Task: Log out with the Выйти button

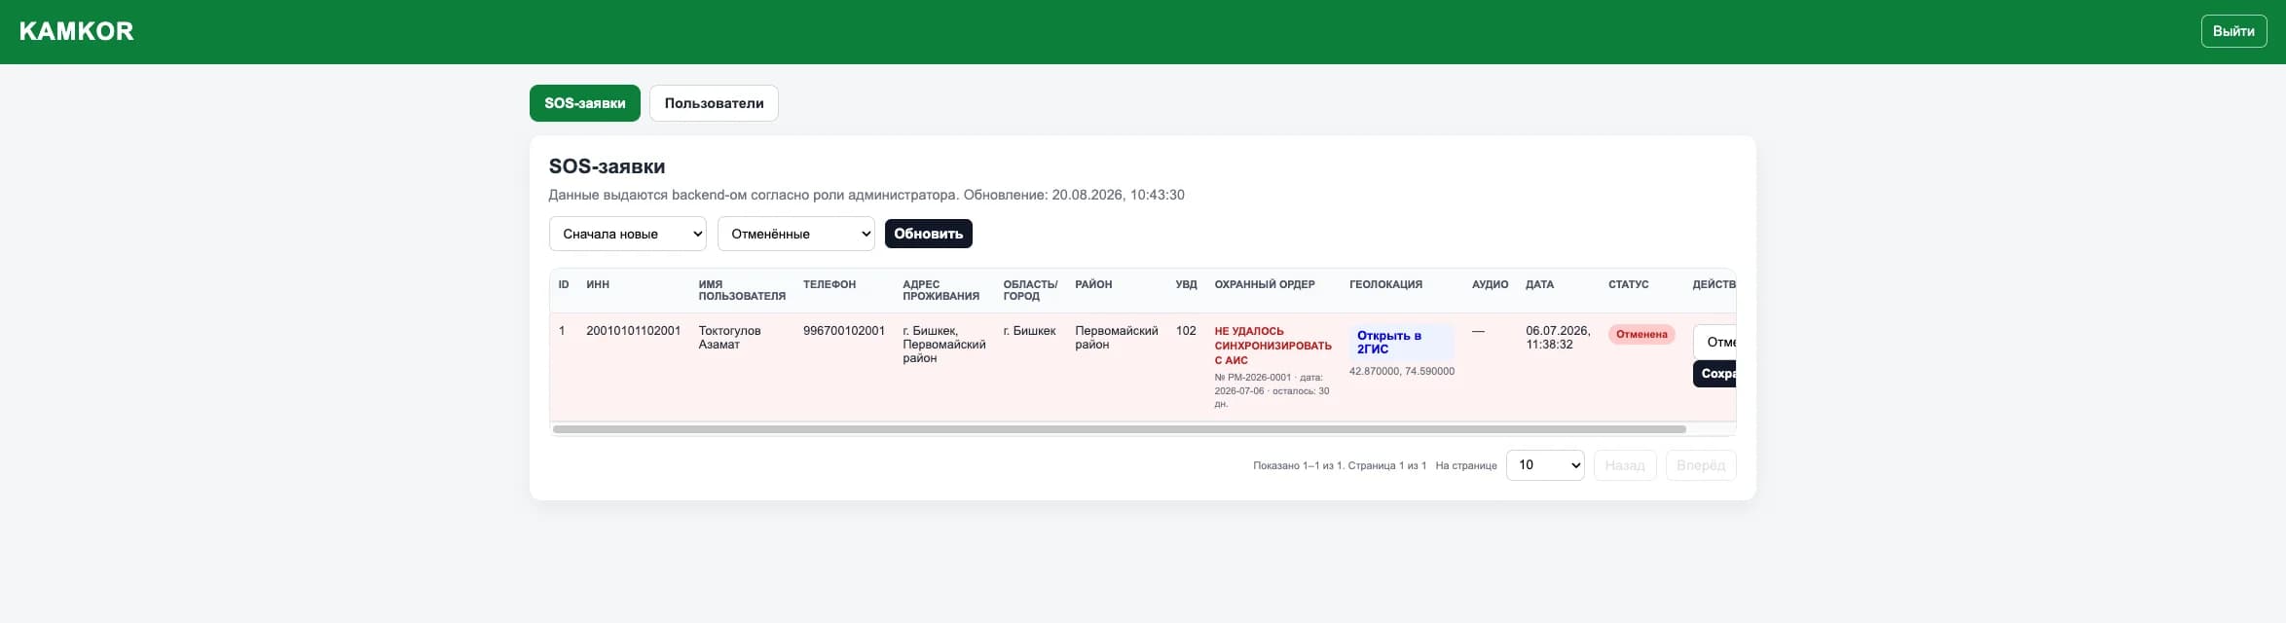Action: point(2233,31)
